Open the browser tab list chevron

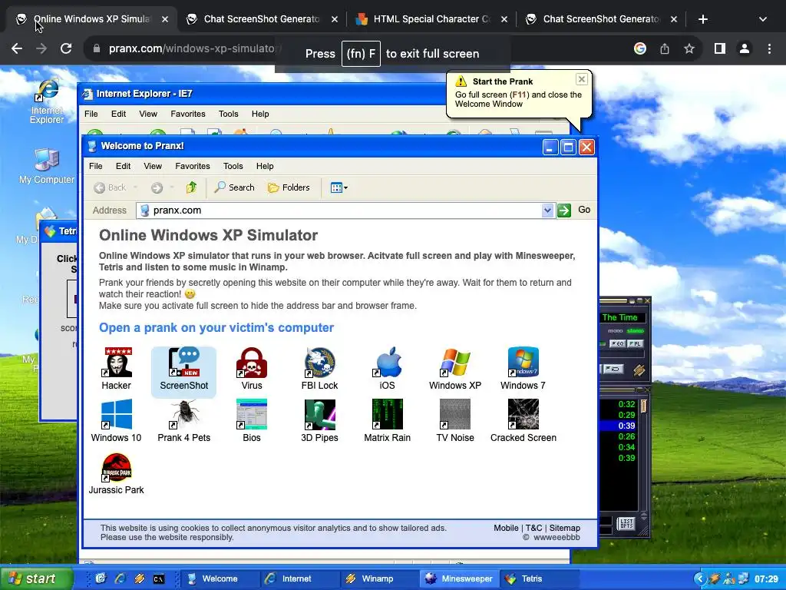click(762, 19)
